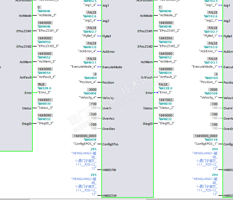233x200 pixels.
Task: Select the "ActWarn_2" tag operand
Action: tap(168, 61)
